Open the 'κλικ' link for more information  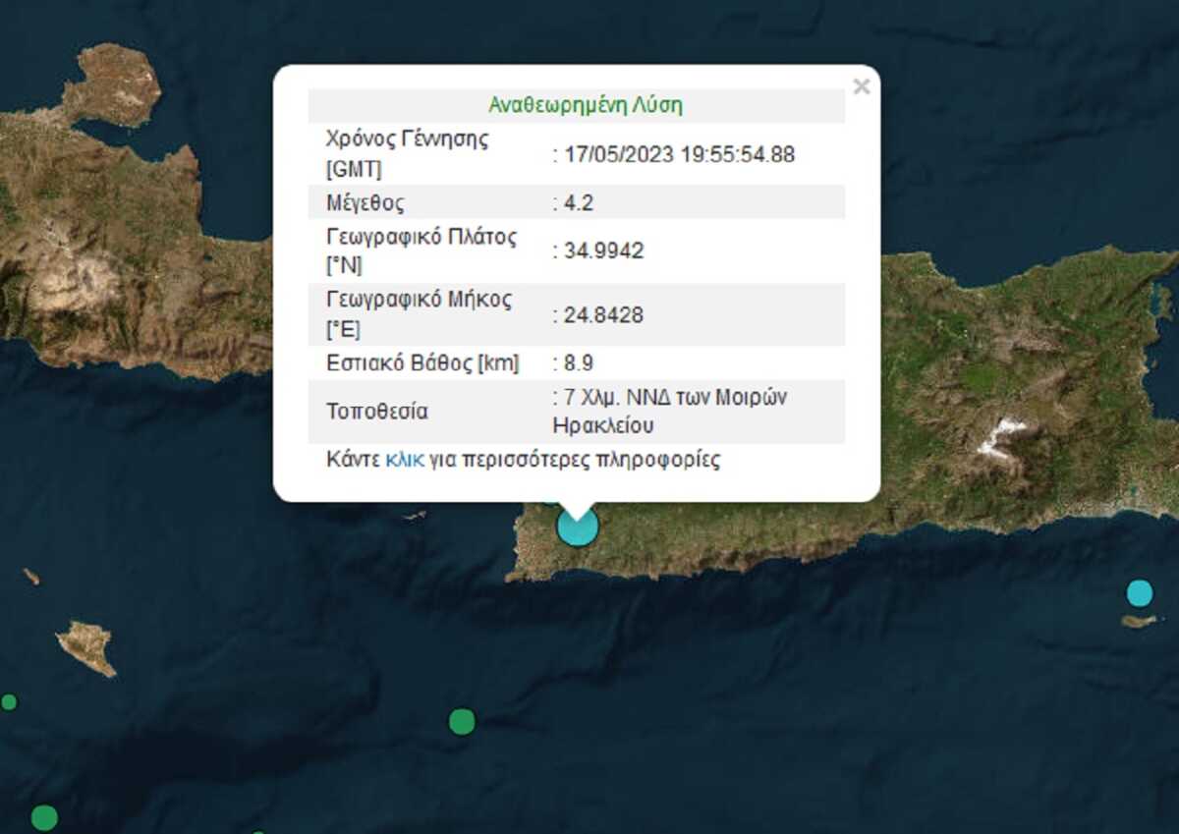[405, 460]
